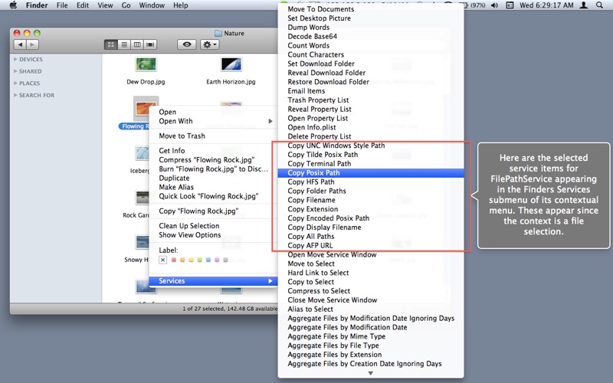Open the Window menu
This screenshot has height=383, width=613.
click(152, 5)
